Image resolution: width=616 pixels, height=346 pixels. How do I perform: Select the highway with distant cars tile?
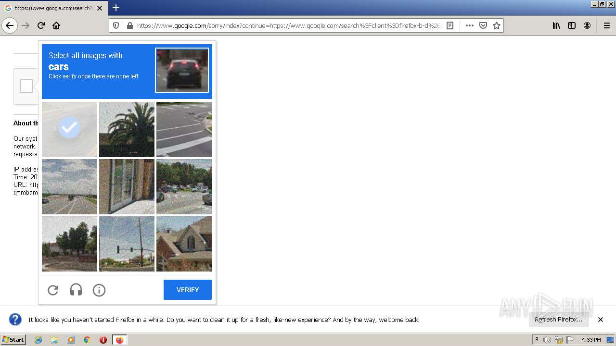click(x=69, y=186)
